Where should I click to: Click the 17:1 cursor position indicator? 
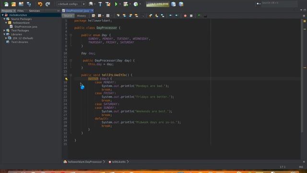(283, 167)
